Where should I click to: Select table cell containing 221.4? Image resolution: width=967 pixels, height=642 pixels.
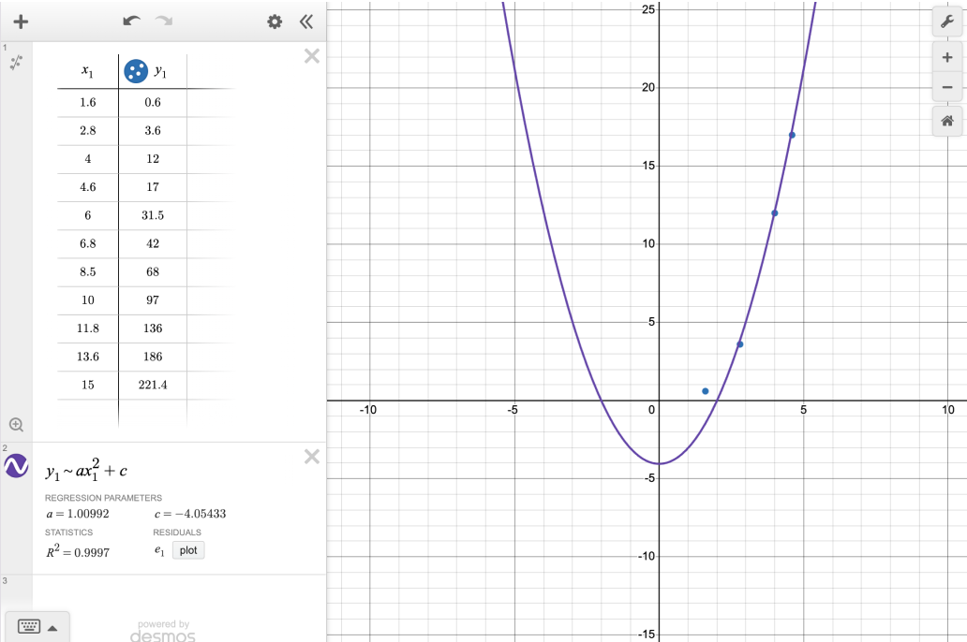[x=153, y=385]
